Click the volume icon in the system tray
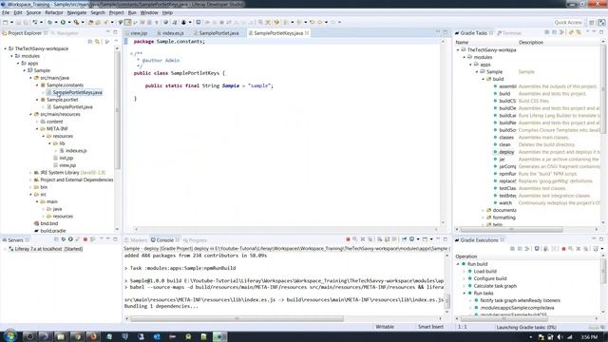608x342 pixels. coord(560,337)
